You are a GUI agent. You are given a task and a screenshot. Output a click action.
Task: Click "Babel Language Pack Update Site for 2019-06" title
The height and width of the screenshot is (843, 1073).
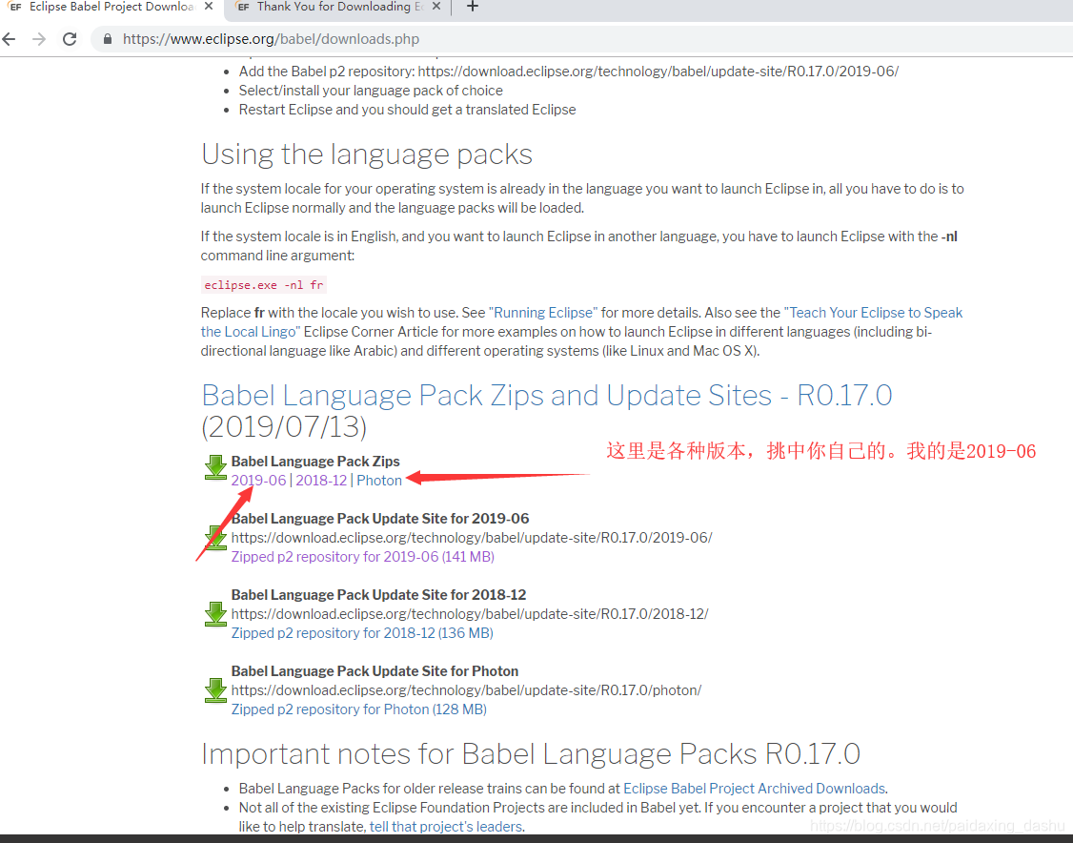pos(380,519)
